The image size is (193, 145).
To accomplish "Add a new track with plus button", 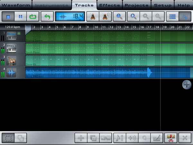I will [x=187, y=85].
